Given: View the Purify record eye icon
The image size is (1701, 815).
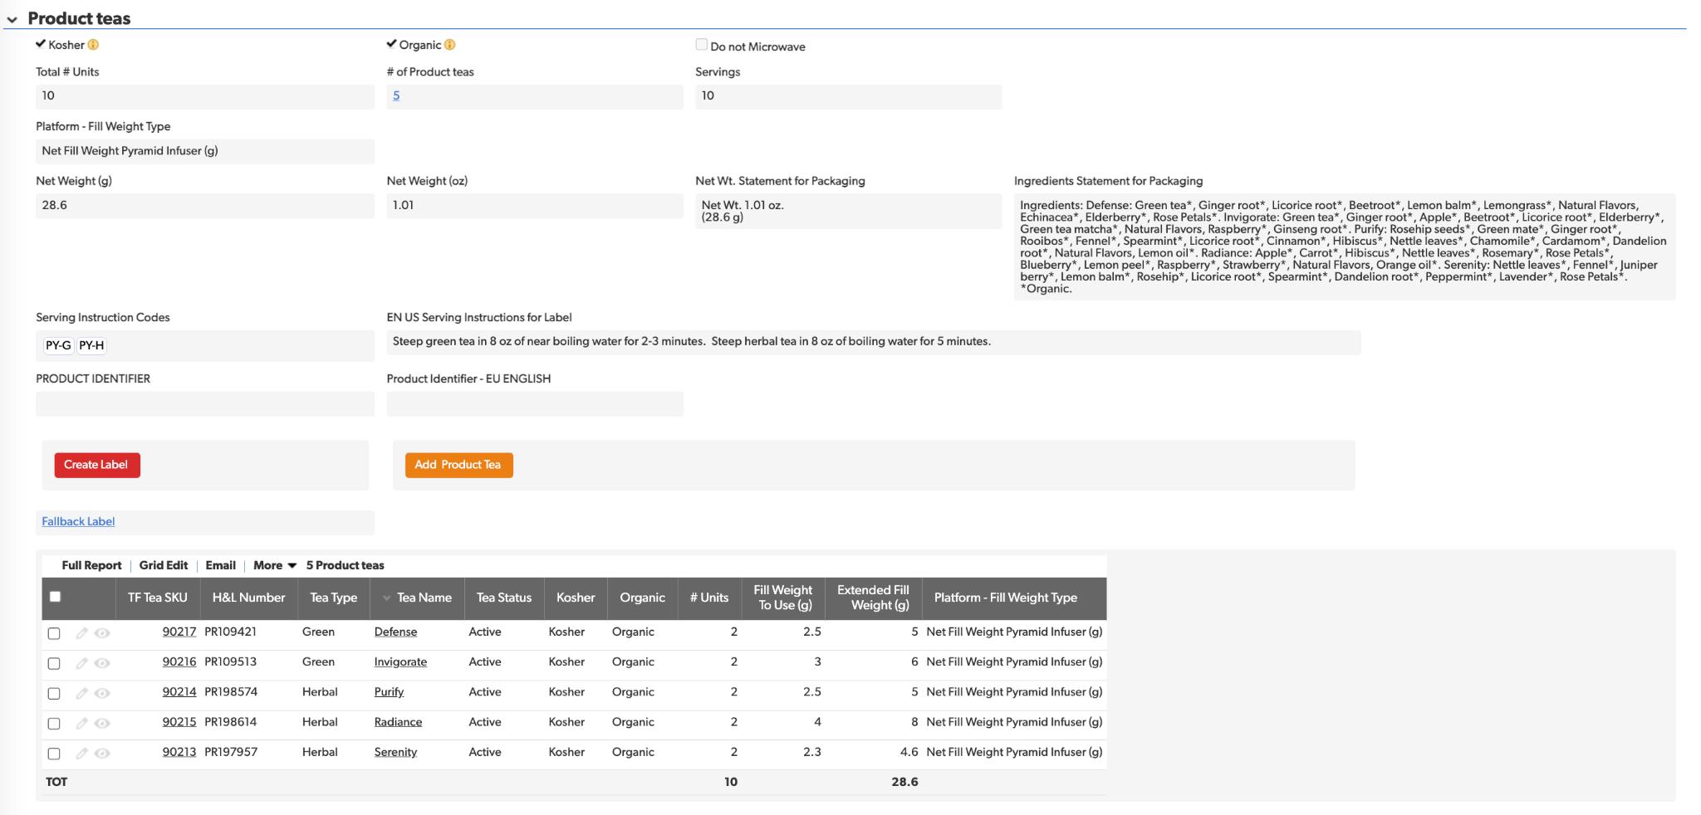Looking at the screenshot, I should click(x=102, y=693).
